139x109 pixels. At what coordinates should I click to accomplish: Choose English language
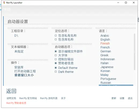pyautogui.click(x=105, y=39)
